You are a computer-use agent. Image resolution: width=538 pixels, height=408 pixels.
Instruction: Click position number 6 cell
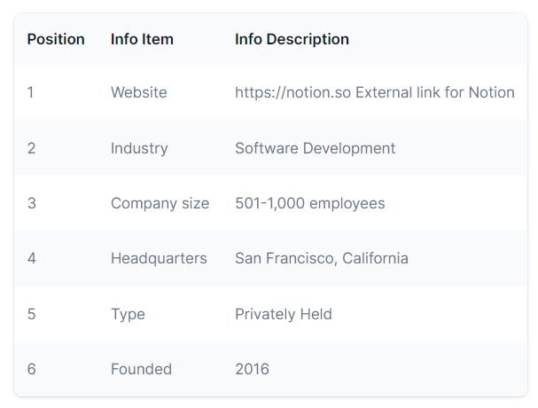click(31, 369)
